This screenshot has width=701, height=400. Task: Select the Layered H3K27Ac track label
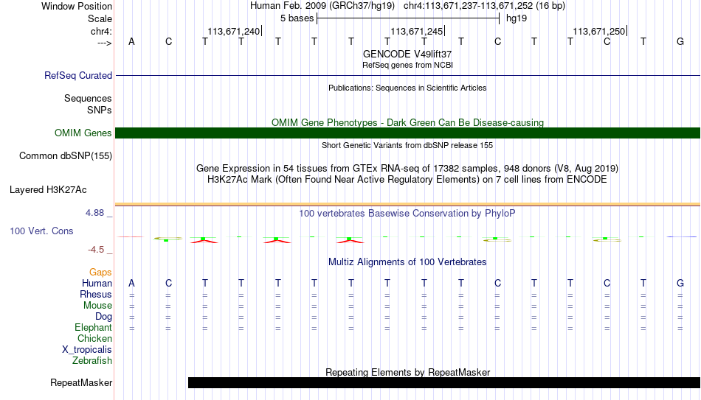48,190
